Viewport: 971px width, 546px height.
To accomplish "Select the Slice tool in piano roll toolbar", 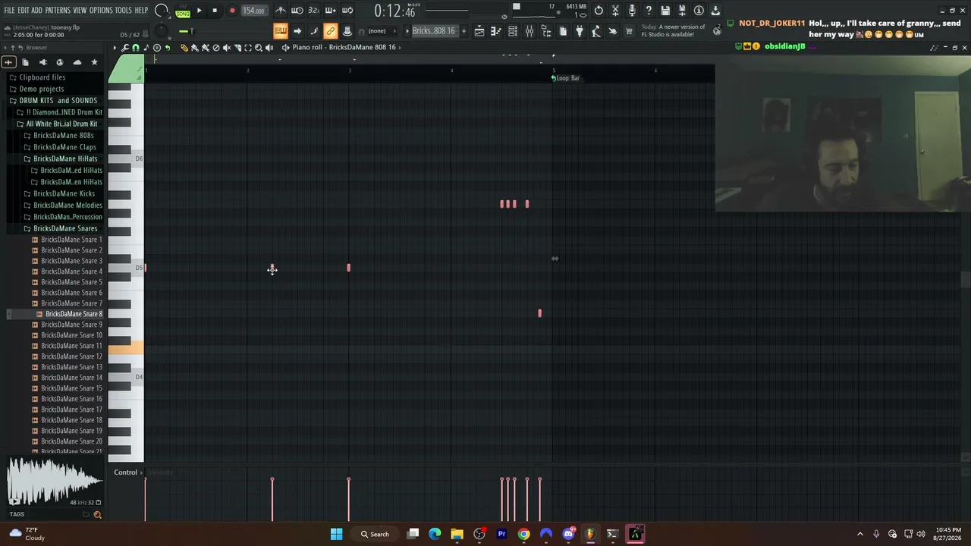I will coord(237,48).
